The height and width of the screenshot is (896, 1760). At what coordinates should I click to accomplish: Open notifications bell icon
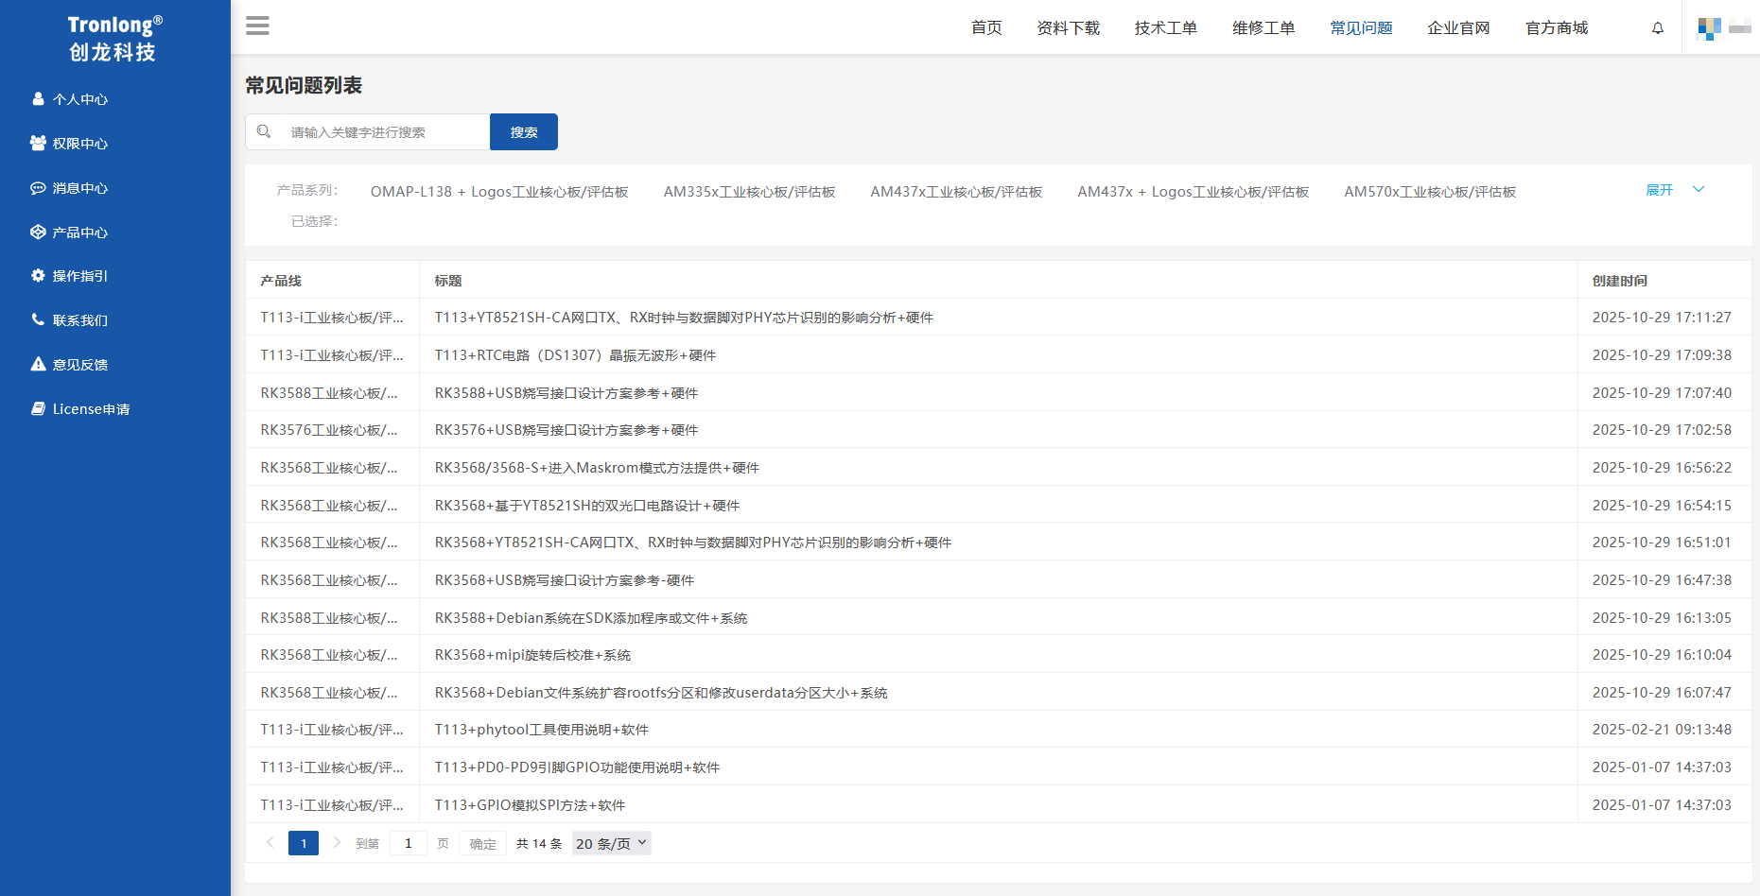coord(1658,28)
